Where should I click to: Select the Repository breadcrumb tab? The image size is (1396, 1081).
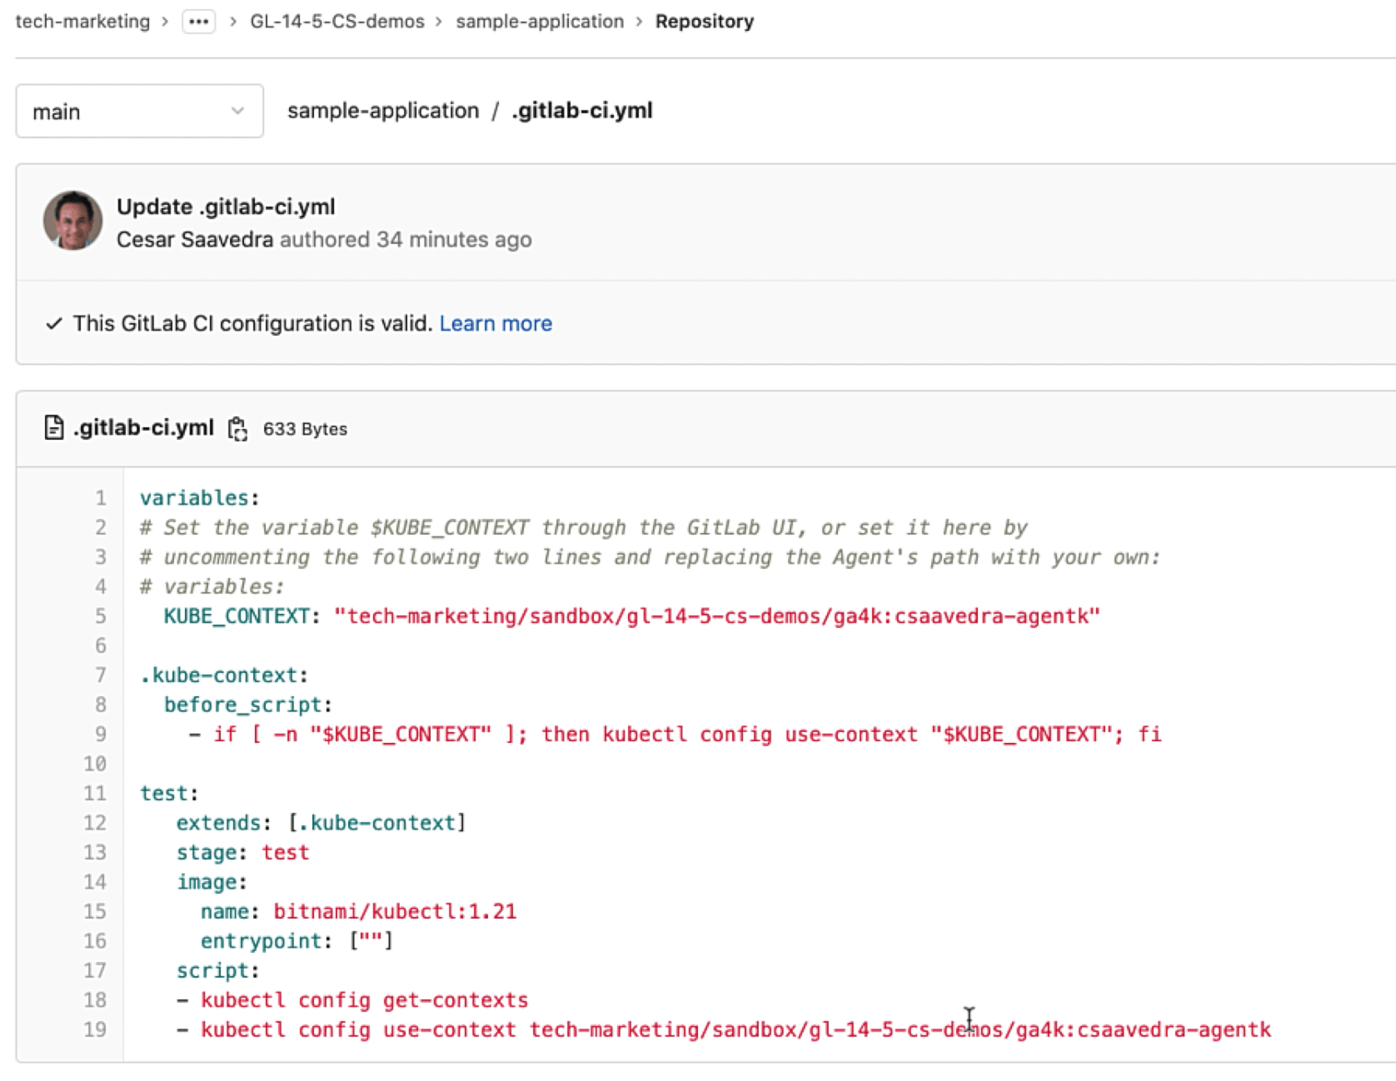(705, 21)
